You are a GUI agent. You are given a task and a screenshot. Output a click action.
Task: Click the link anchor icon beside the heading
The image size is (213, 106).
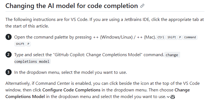[x=142, y=6]
